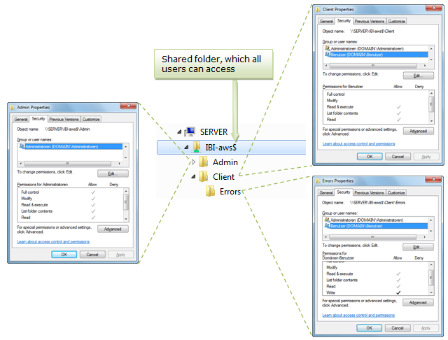Switch to Previous Versions tab in Admin Properties
The width and height of the screenshot is (448, 340).
64,119
